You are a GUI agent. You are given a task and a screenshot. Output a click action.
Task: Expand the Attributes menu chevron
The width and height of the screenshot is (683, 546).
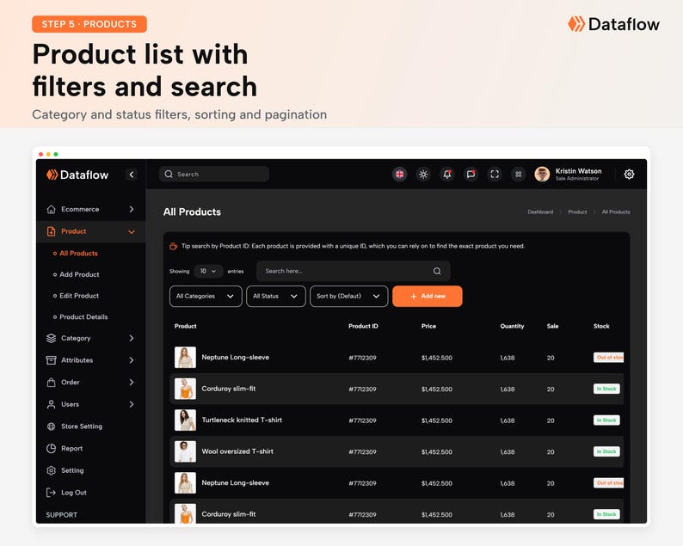[x=132, y=360]
